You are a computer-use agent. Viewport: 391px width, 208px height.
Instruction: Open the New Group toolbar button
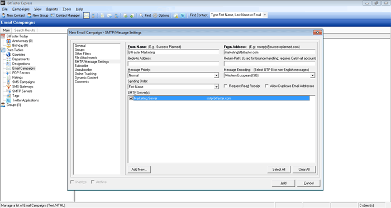coord(37,16)
